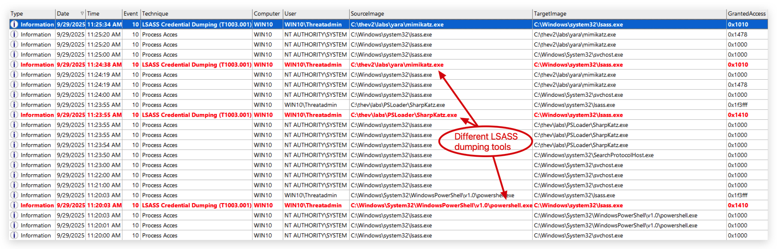
Task: Click info icon of 11:20:03 AM red powershell row
Action: (x=14, y=205)
